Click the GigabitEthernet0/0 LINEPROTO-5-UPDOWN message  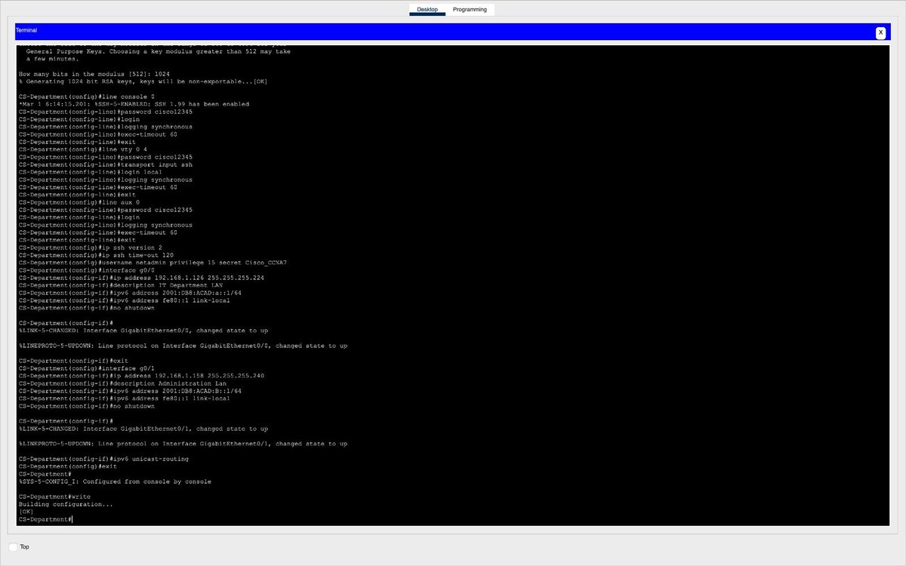coord(183,346)
